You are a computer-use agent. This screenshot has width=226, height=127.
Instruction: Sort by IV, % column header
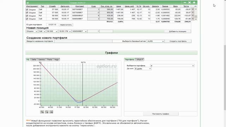tap(139, 6)
